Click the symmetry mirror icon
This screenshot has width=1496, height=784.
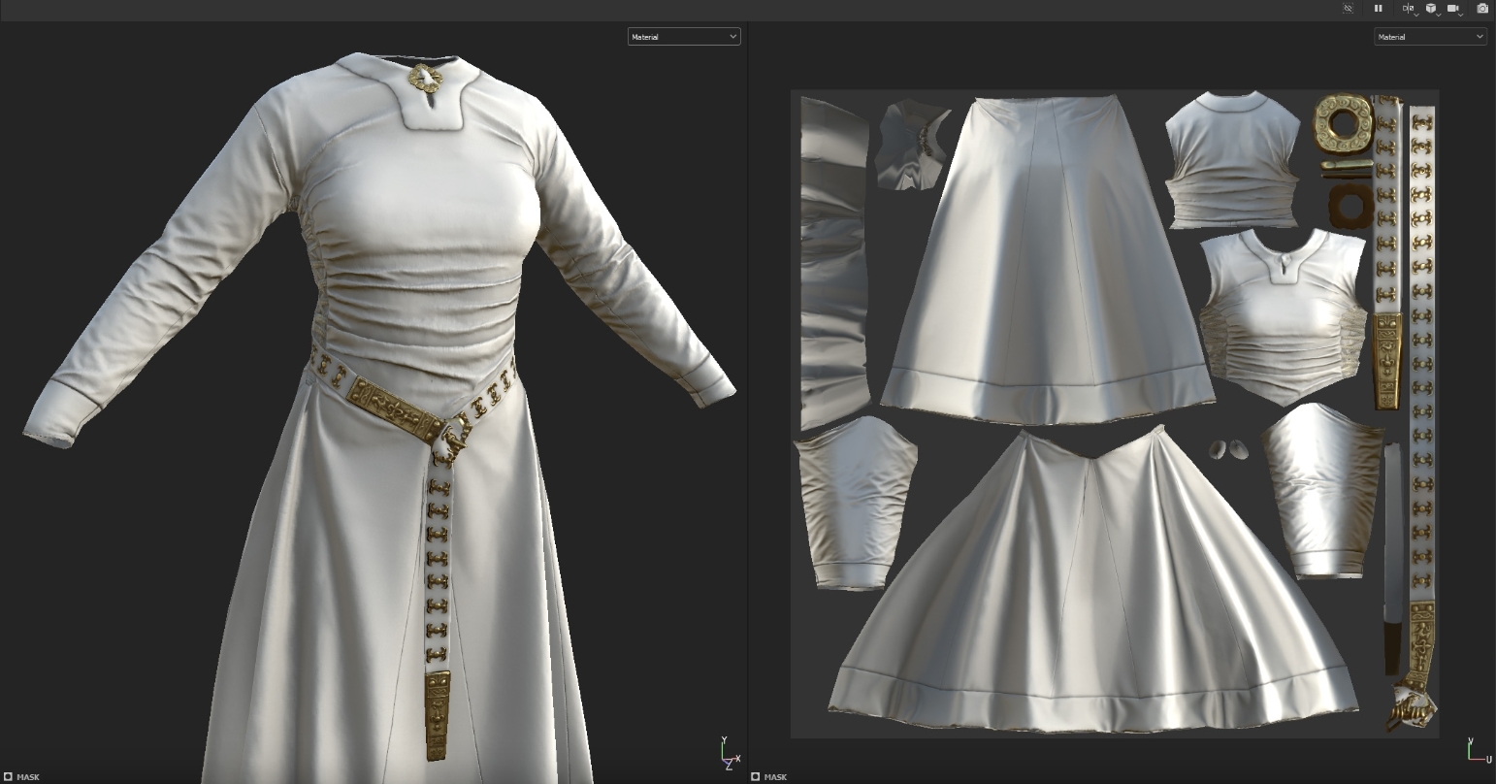(1408, 9)
